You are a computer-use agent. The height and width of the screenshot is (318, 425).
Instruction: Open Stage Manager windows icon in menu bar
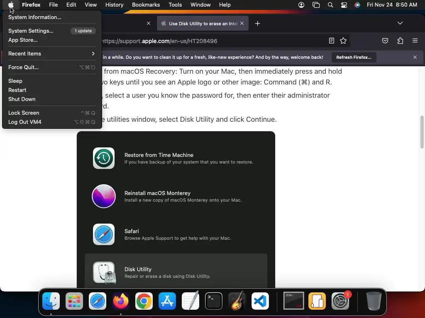(316, 5)
